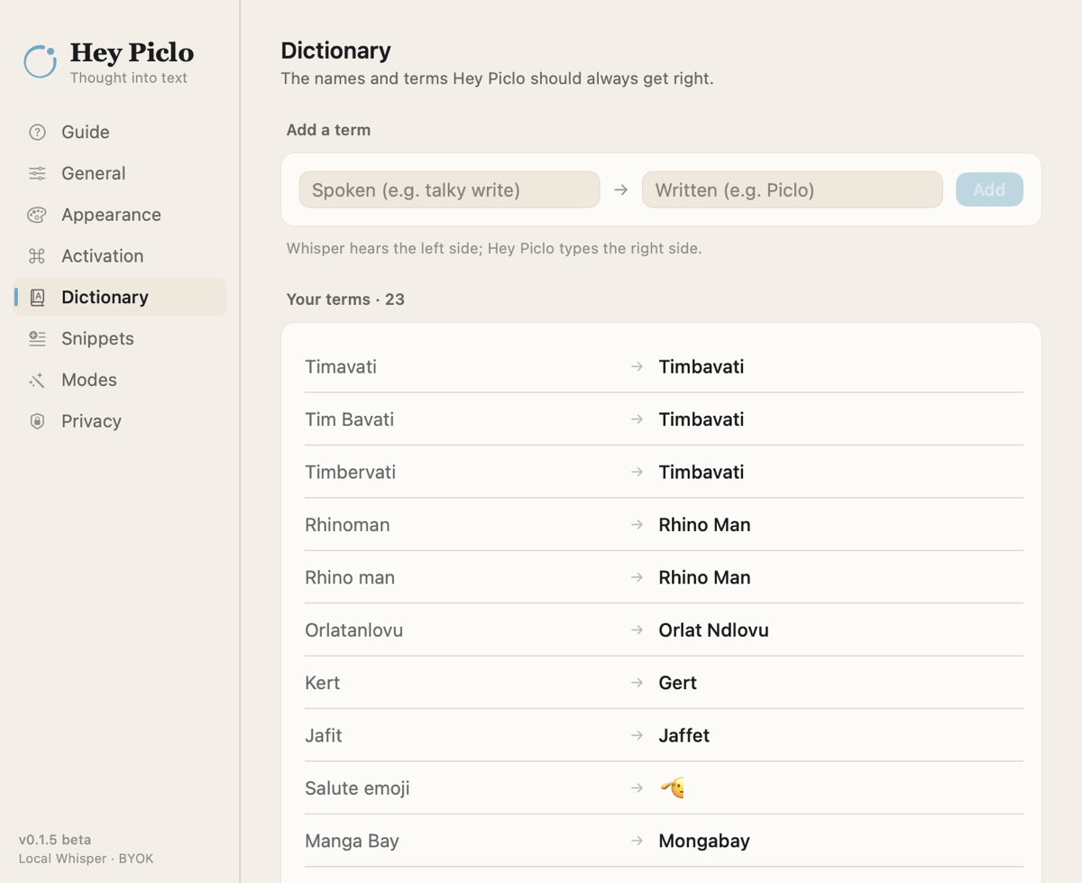Viewport: 1082px width, 883px height.
Task: Click the Dictionary page title
Action: tap(335, 51)
